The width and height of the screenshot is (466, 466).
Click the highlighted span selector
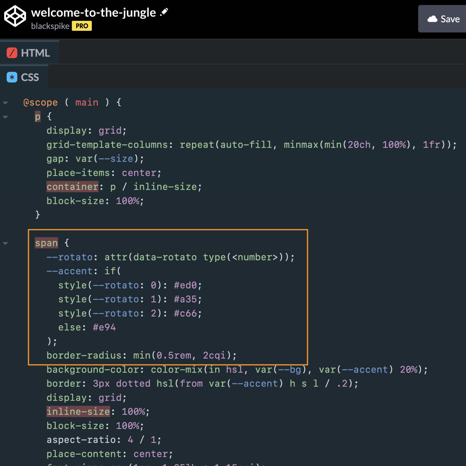[x=46, y=243]
